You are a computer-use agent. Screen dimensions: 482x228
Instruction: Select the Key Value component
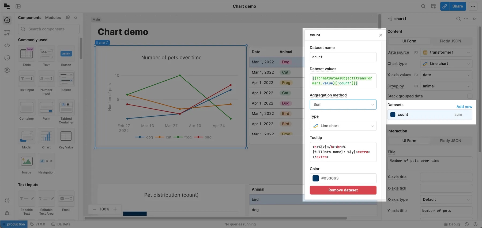(66, 139)
